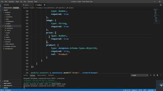Open product.js in explorer

click(10, 28)
